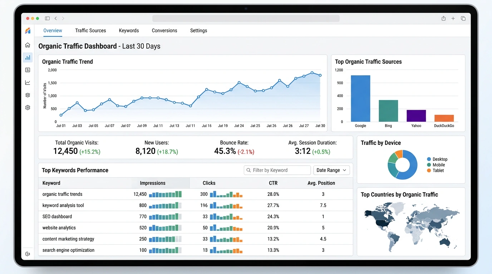Click the 196 clicks value
The width and height of the screenshot is (492, 274).
[x=204, y=205]
